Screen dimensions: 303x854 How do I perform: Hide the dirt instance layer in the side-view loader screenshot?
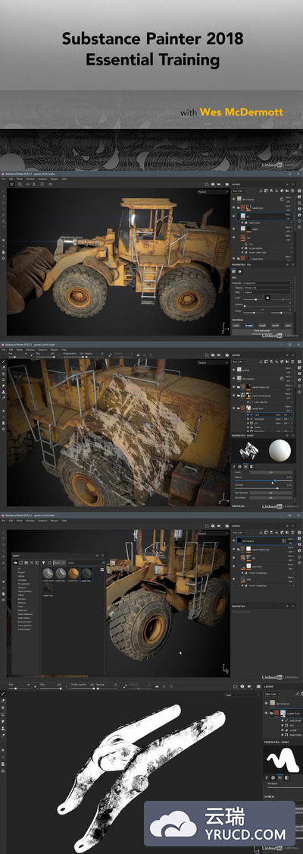click(233, 199)
